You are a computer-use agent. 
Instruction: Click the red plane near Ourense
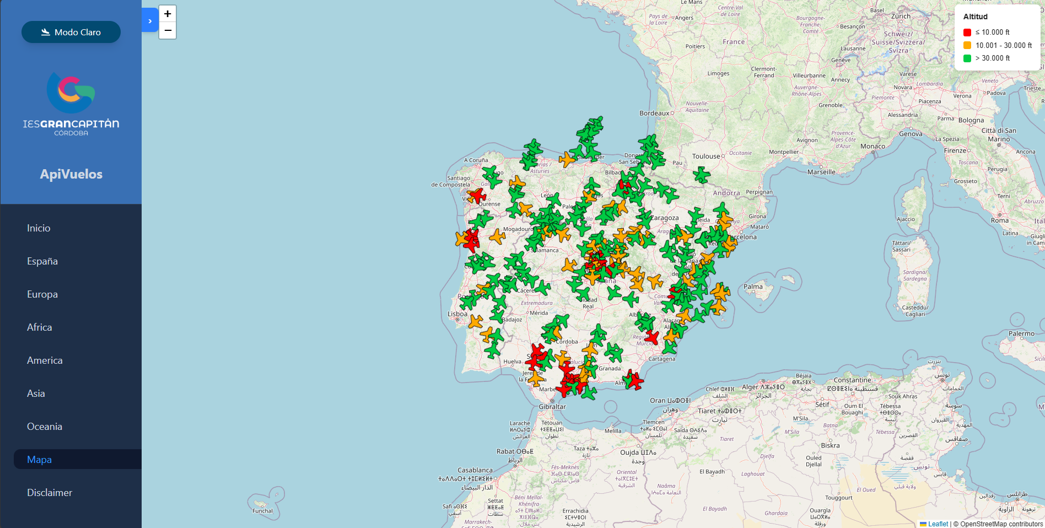(x=477, y=196)
